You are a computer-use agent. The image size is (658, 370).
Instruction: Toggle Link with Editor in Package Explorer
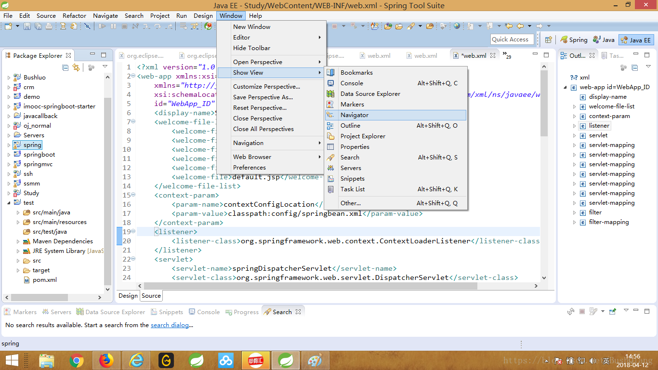pyautogui.click(x=76, y=67)
